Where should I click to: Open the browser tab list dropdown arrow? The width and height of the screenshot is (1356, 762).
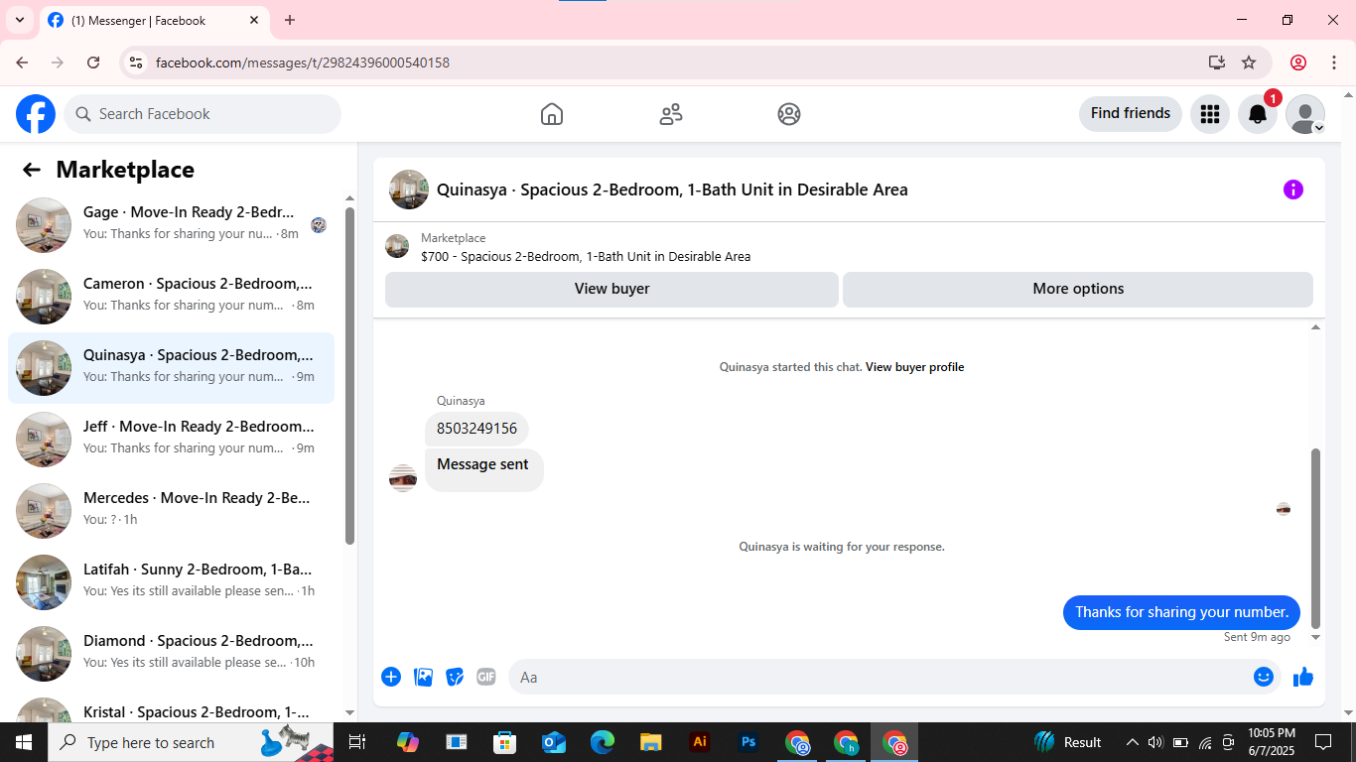pyautogui.click(x=20, y=20)
